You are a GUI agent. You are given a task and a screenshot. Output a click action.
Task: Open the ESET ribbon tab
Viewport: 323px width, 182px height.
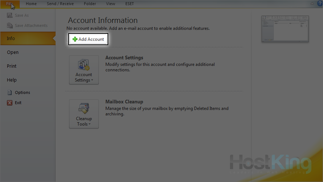[129, 4]
